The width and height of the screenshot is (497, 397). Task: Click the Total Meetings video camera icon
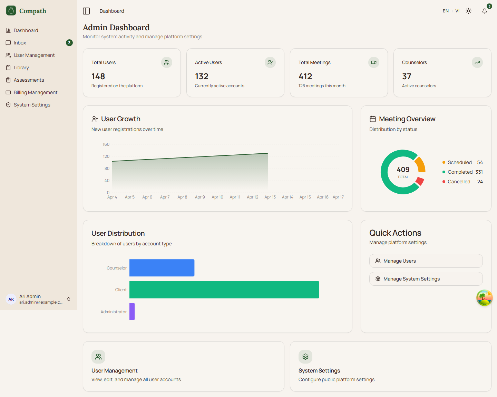click(373, 62)
